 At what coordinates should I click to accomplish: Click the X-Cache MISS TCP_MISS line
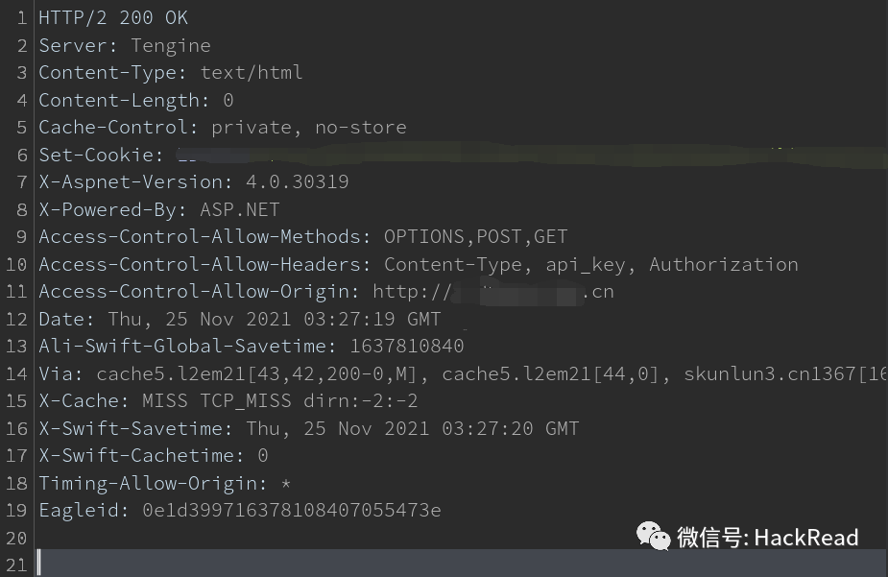[228, 401]
